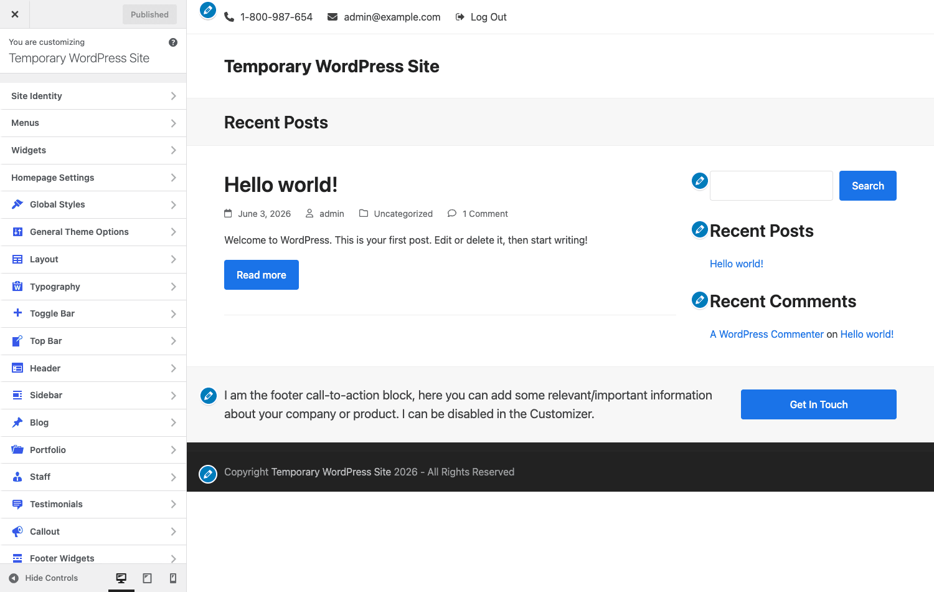Switch to tablet preview mode
934x592 pixels.
(147, 578)
